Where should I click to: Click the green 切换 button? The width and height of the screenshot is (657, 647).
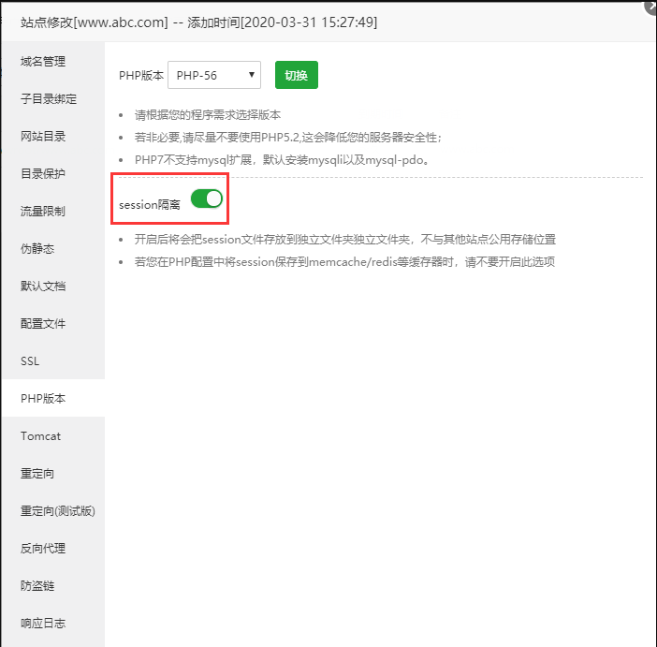coord(296,75)
